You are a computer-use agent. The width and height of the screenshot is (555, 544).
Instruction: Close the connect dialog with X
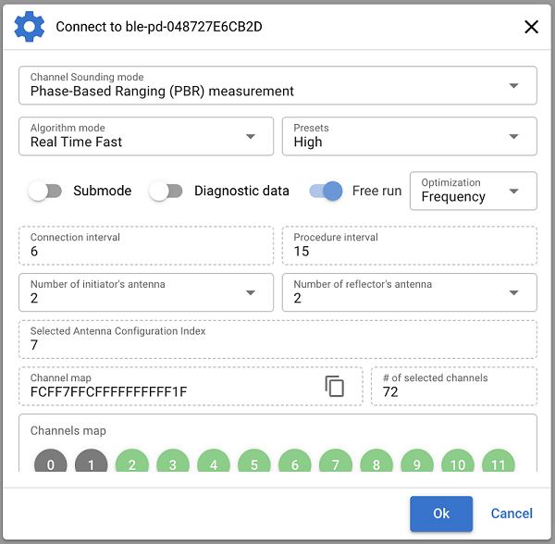(x=531, y=27)
